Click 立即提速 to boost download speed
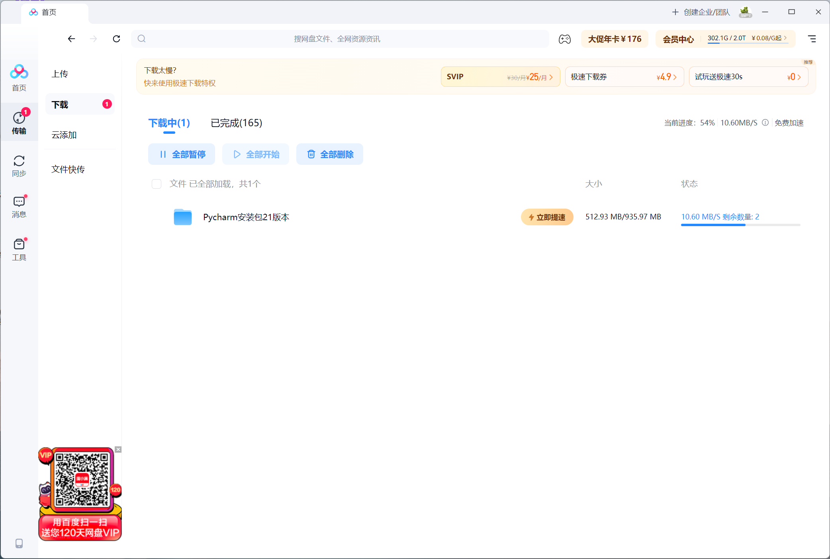The height and width of the screenshot is (559, 830). pos(547,217)
